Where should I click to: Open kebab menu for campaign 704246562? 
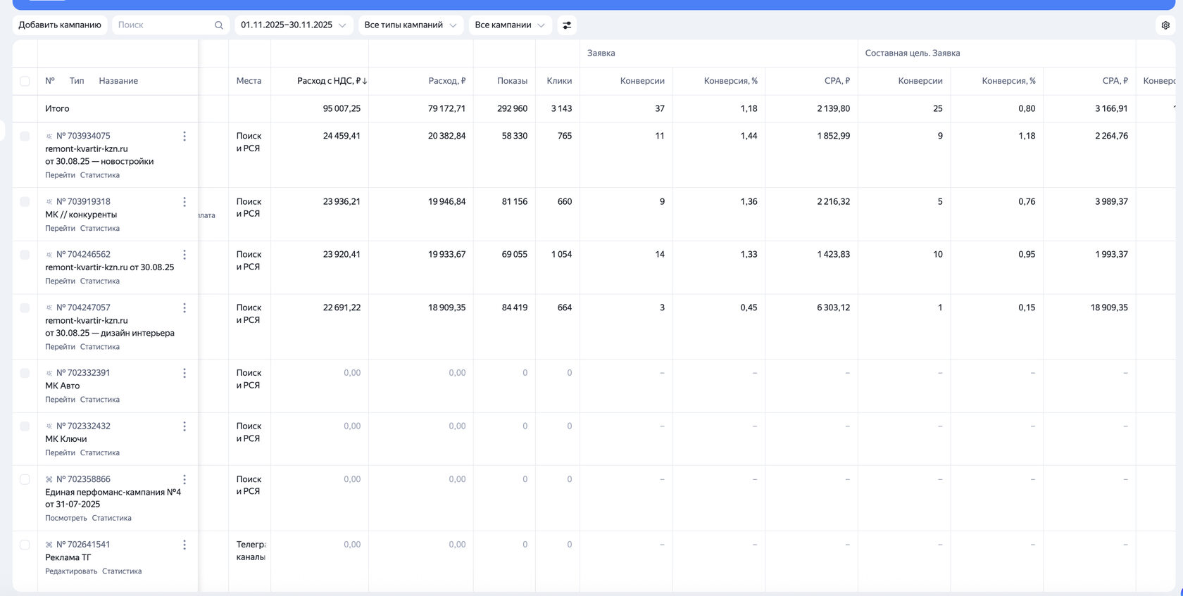[184, 255]
